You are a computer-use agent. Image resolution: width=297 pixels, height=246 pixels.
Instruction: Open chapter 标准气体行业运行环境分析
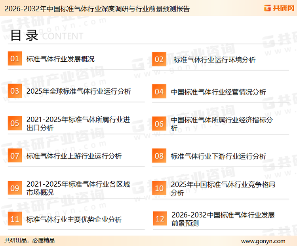(x=214, y=60)
